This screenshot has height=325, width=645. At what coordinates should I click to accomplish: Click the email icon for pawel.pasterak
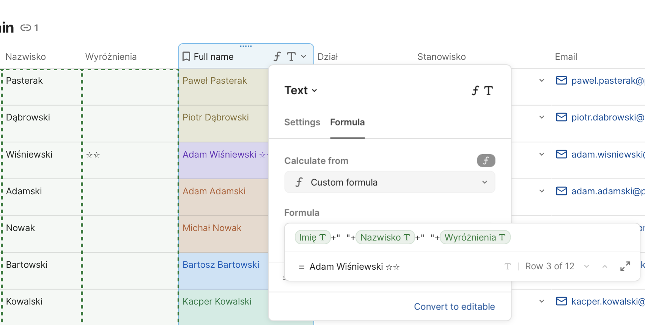click(x=561, y=80)
